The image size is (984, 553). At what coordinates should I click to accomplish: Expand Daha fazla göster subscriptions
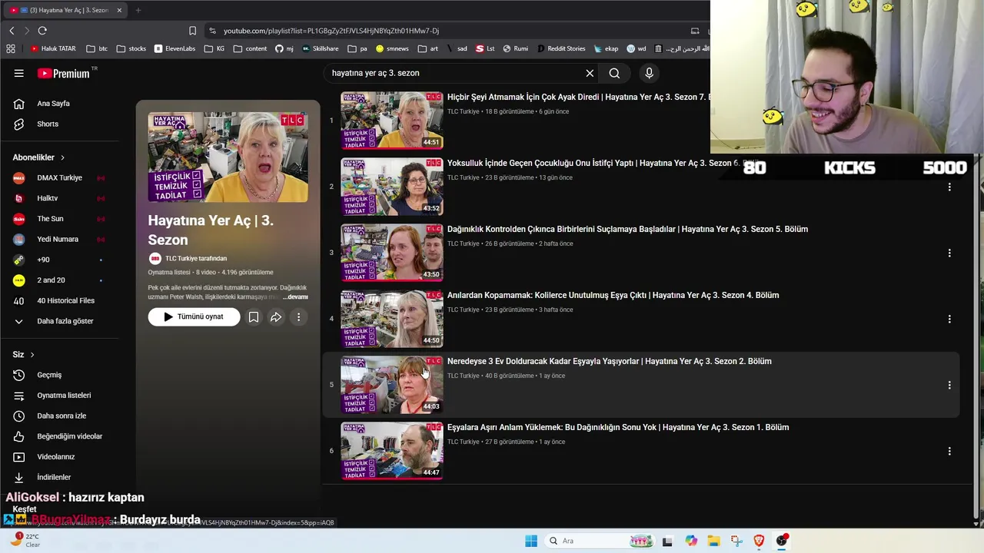(x=65, y=321)
